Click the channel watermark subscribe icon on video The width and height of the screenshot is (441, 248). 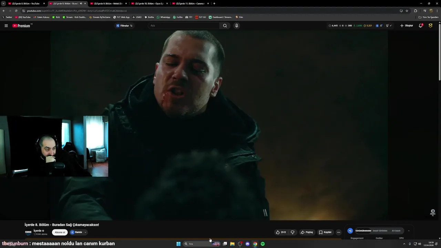(x=433, y=212)
